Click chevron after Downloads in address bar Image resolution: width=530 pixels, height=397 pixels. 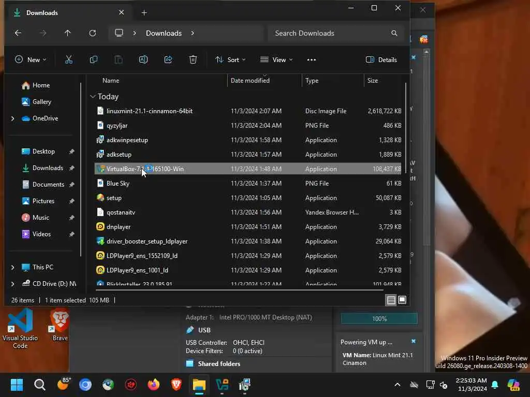coord(193,33)
